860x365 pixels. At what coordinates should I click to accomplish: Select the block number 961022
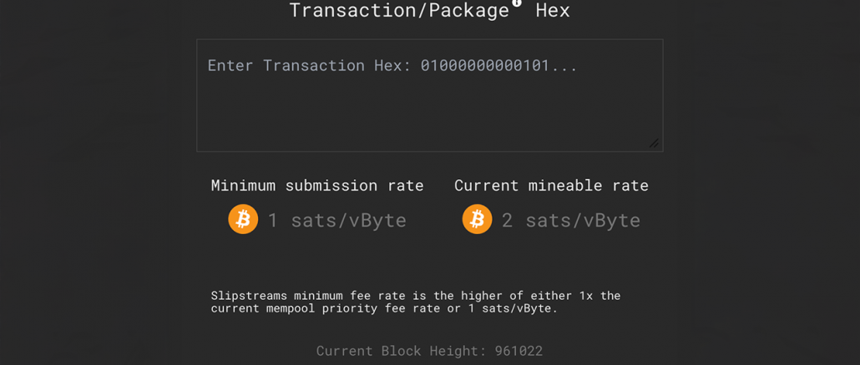519,351
